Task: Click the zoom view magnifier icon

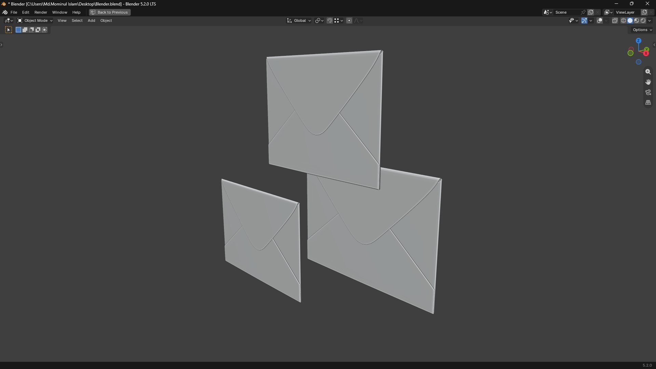Action: (x=648, y=72)
